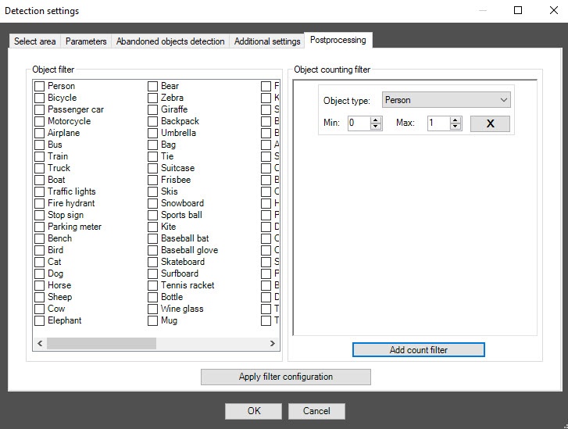
Task: Switch to the Select area tab
Action: pos(34,41)
